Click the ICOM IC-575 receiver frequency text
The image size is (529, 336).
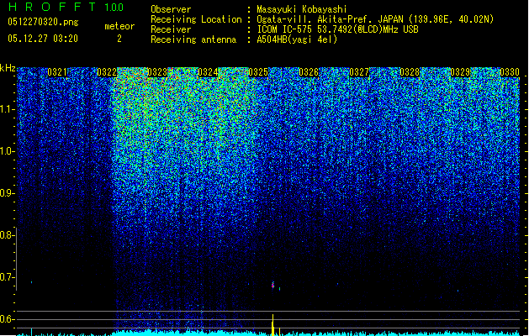coord(337,29)
